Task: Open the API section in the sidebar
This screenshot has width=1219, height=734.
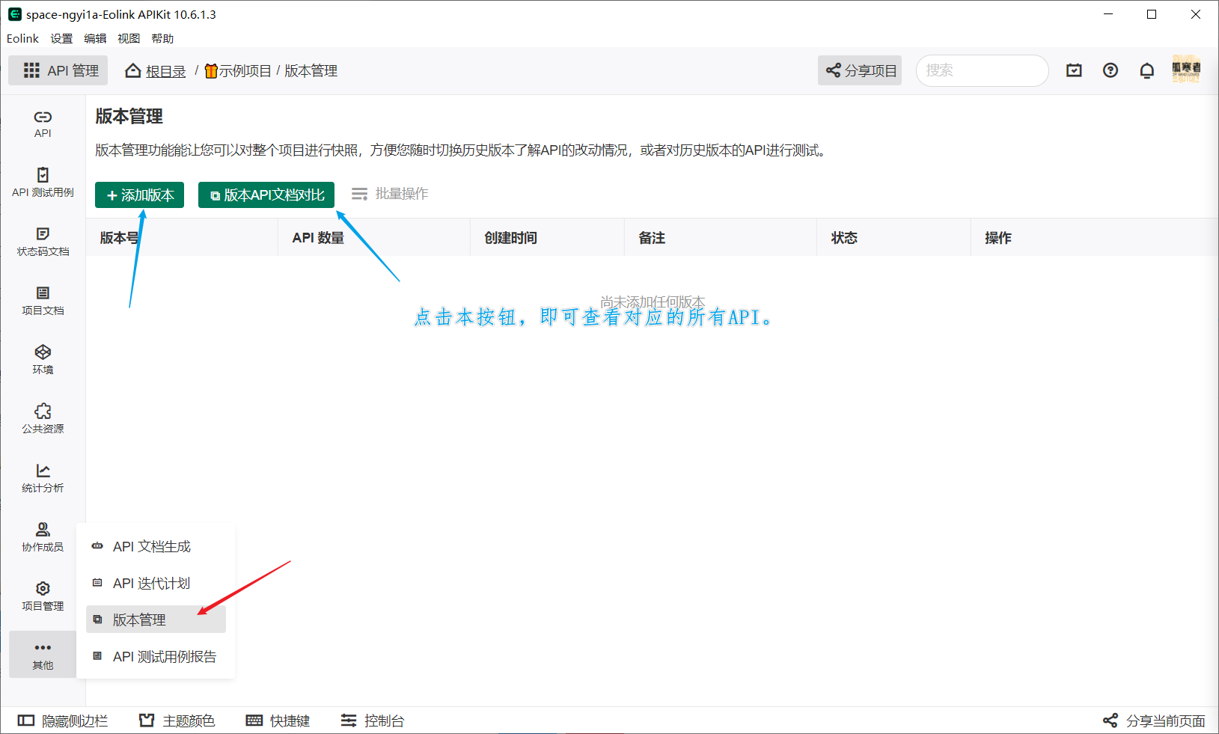Action: [42, 123]
